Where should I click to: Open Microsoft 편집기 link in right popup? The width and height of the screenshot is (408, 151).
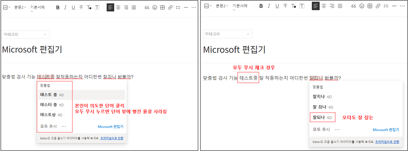click(x=386, y=130)
